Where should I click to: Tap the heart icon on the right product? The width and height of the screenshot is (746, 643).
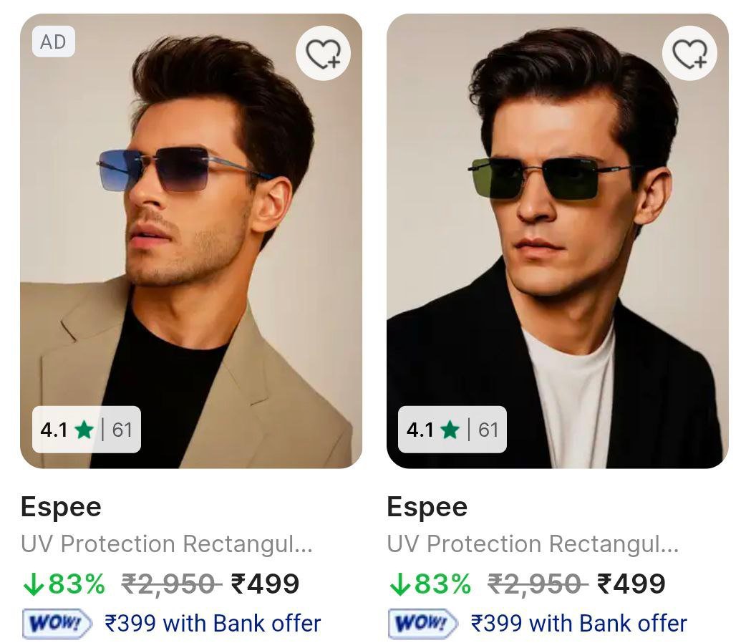click(x=689, y=53)
